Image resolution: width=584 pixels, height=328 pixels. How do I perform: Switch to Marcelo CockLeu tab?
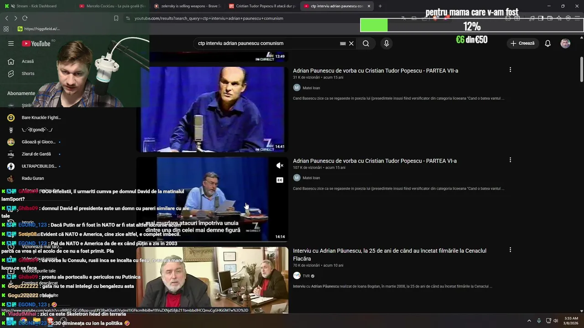click(x=112, y=6)
